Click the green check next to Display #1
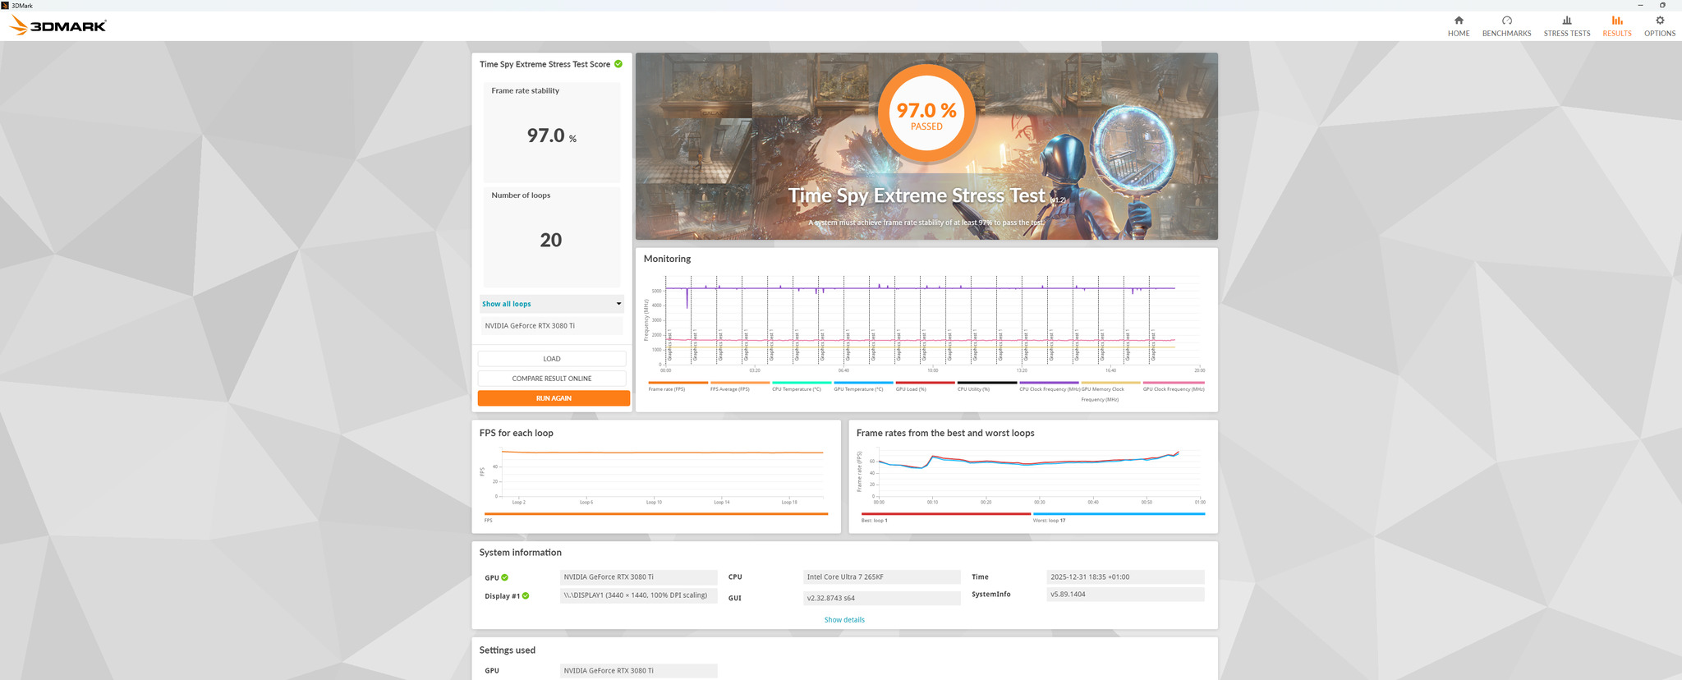This screenshot has height=680, width=1682. (x=526, y=595)
